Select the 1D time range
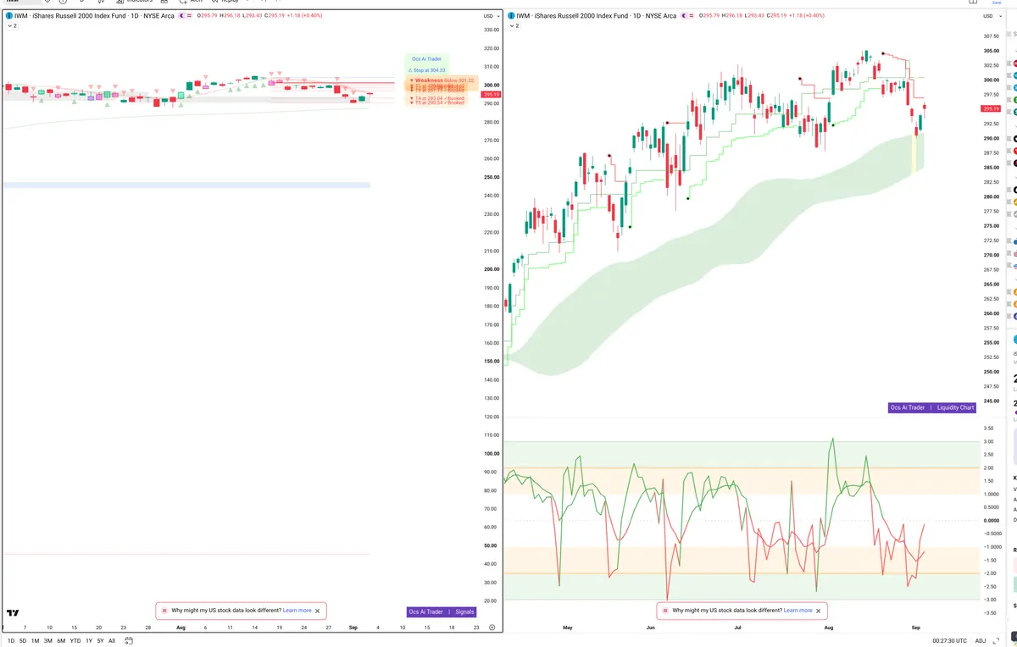 click(x=11, y=641)
